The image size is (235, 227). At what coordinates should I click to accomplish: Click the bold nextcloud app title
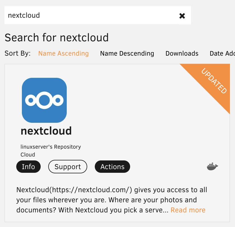[x=46, y=131]
